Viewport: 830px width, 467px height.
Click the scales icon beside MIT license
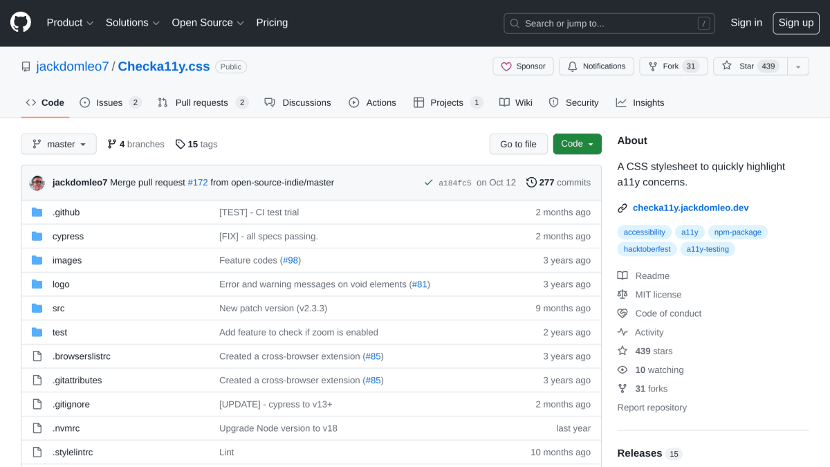[x=622, y=295]
